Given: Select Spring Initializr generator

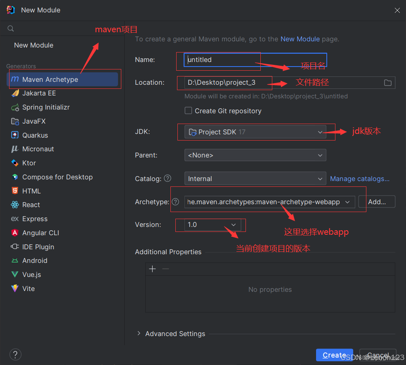Looking at the screenshot, I should [62, 107].
